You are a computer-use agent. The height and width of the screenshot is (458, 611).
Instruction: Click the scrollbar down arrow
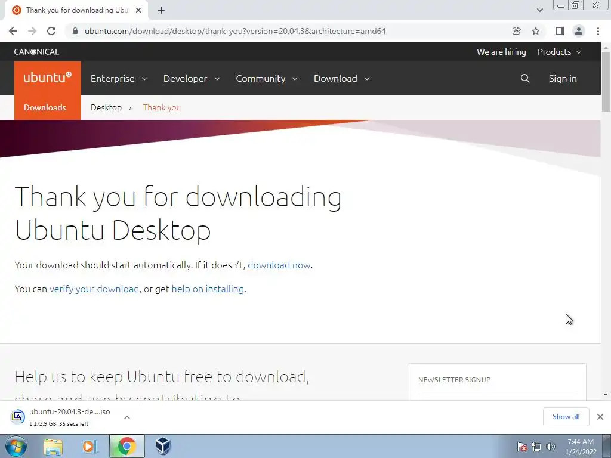pyautogui.click(x=606, y=395)
